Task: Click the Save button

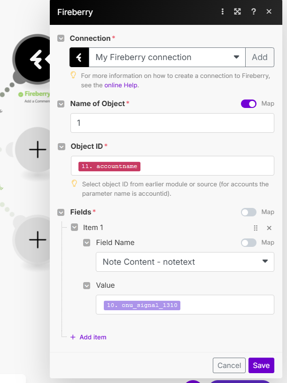Action: coord(261,366)
